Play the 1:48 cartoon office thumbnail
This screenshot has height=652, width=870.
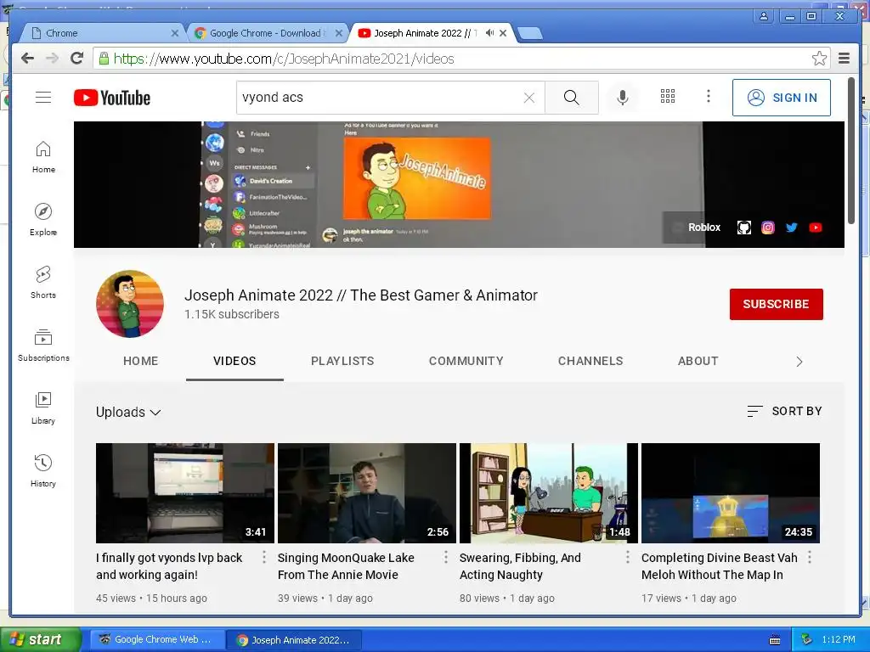click(x=549, y=493)
